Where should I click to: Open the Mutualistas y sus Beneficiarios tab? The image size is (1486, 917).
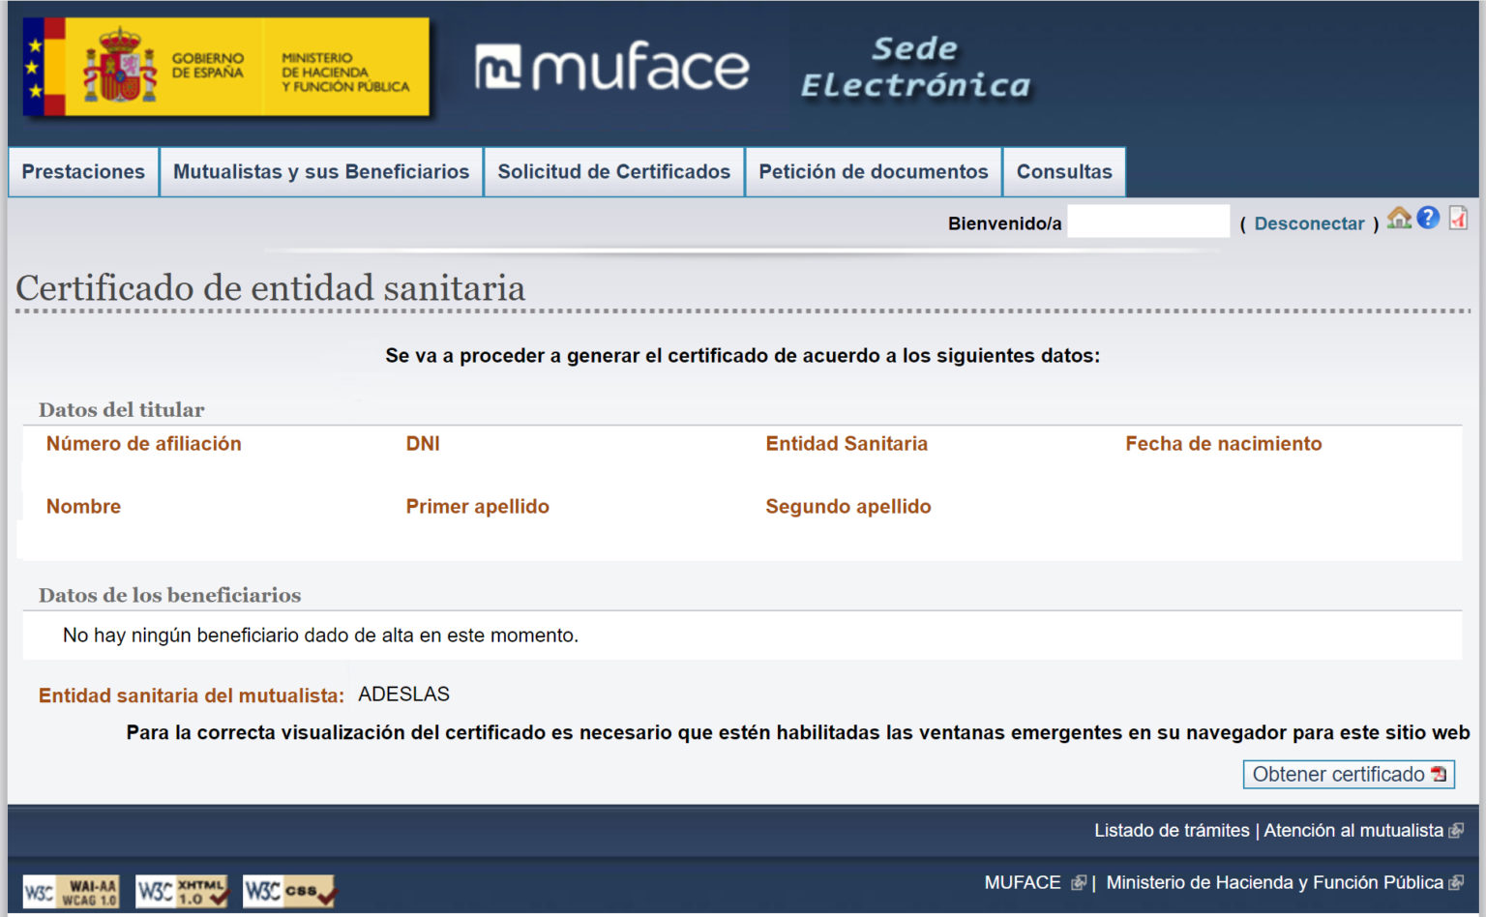(320, 171)
